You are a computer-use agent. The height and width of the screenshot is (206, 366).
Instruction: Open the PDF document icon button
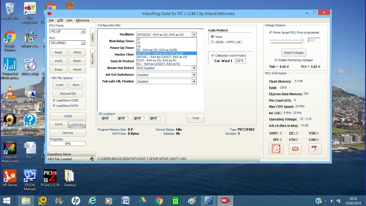point(315,149)
